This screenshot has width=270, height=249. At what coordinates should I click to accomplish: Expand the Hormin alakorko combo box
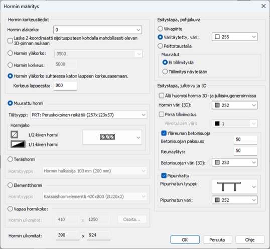tap(98, 30)
